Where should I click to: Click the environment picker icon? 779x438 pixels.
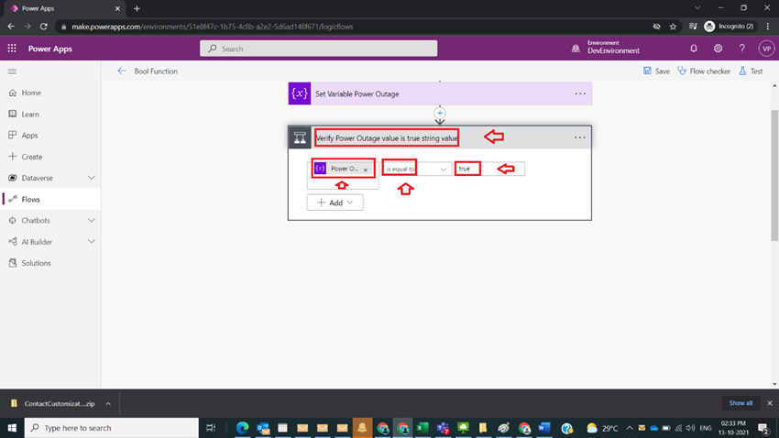[x=576, y=49]
